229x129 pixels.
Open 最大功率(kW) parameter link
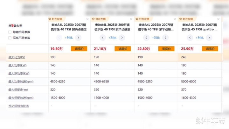17,65
